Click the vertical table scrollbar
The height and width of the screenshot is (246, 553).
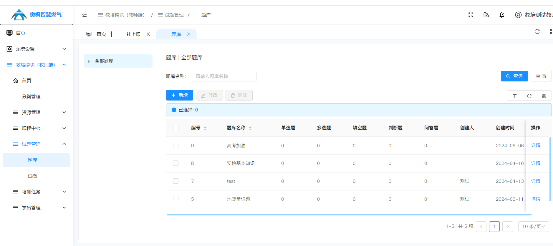click(x=550, y=169)
